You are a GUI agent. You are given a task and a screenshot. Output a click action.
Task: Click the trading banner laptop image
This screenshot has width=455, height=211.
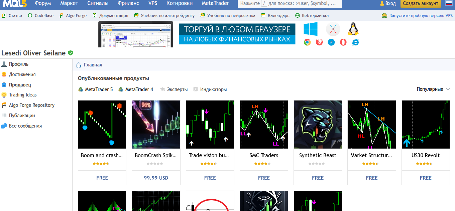[x=136, y=34]
